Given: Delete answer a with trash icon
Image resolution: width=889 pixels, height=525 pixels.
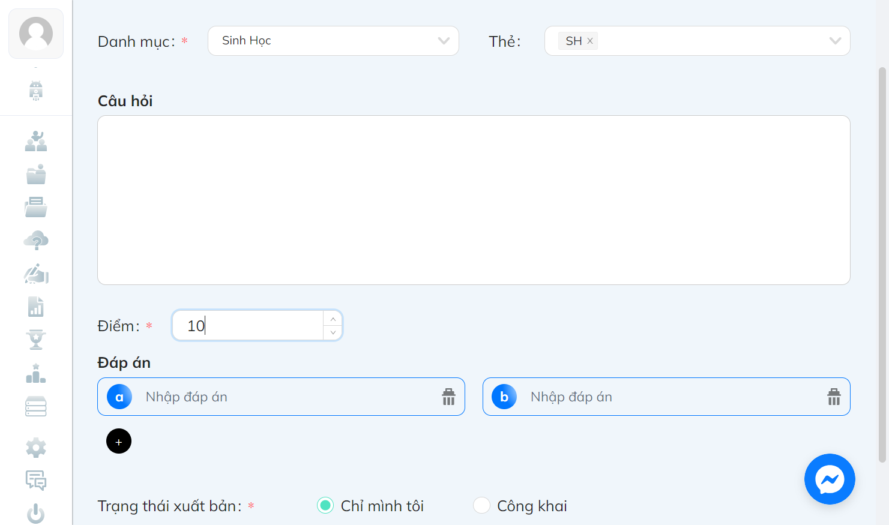Looking at the screenshot, I should coord(448,397).
